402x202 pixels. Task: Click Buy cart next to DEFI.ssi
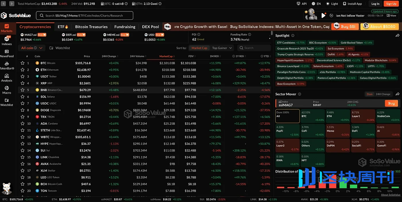click(82, 35)
